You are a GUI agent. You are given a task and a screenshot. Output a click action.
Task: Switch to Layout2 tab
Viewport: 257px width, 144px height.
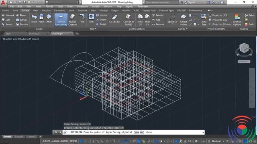(x=31, y=136)
